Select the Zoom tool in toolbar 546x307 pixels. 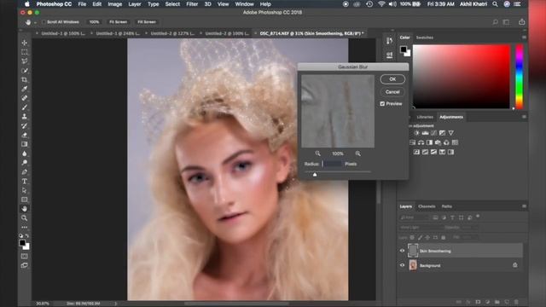pyautogui.click(x=25, y=218)
